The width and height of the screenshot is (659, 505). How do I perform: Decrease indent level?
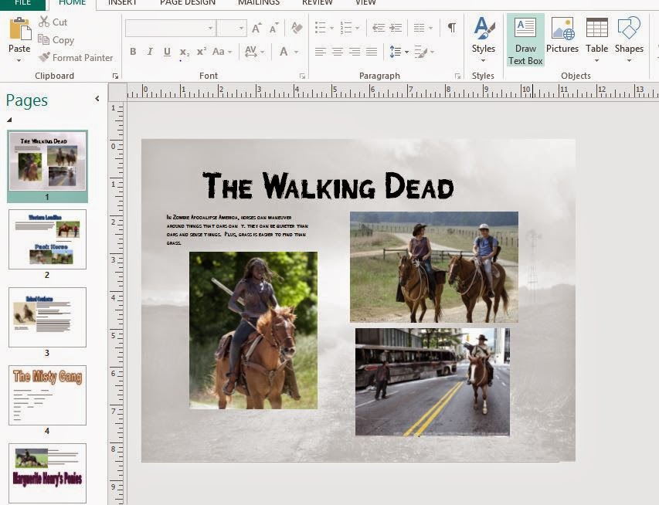pos(379,28)
